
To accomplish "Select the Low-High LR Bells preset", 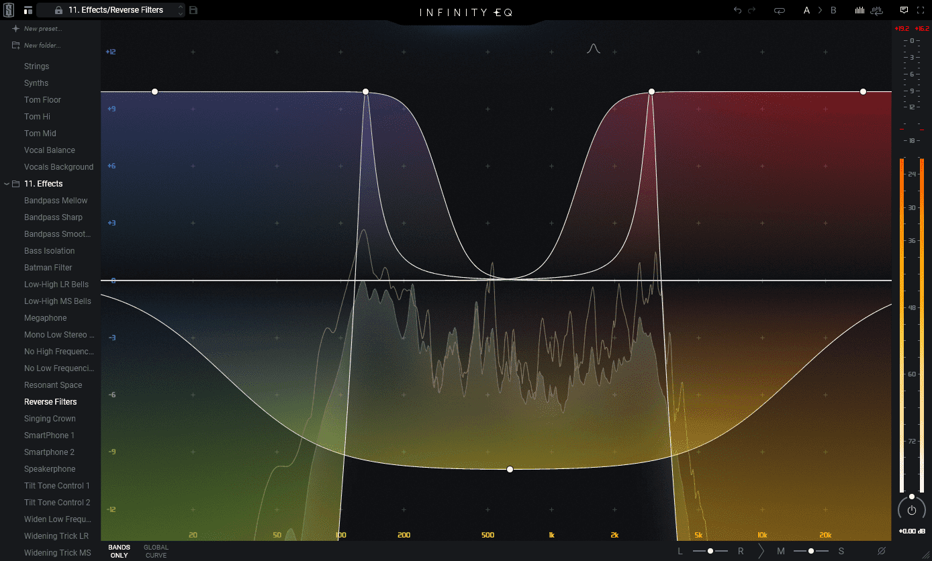I will (56, 285).
